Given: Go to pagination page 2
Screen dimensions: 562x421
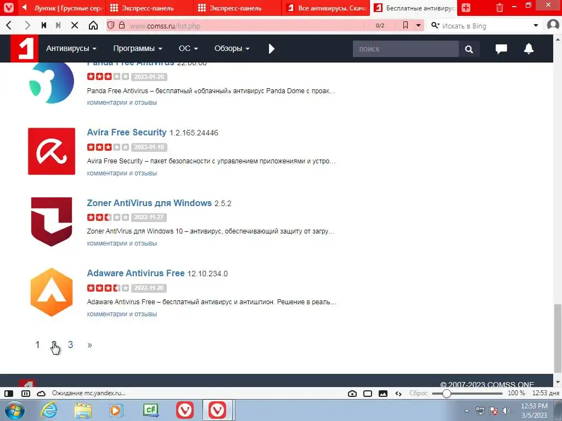Looking at the screenshot, I should pos(54,344).
